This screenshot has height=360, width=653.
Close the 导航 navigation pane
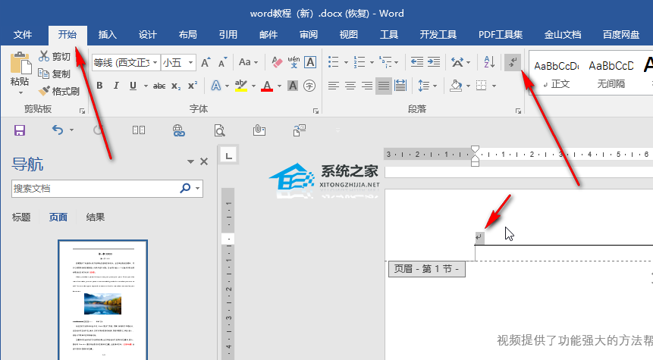pyautogui.click(x=204, y=161)
